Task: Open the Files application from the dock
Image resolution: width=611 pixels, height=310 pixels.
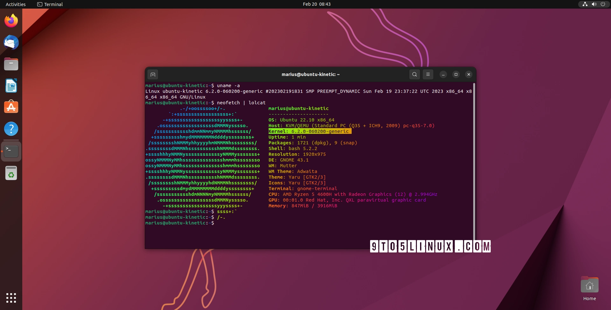Action: (x=11, y=64)
